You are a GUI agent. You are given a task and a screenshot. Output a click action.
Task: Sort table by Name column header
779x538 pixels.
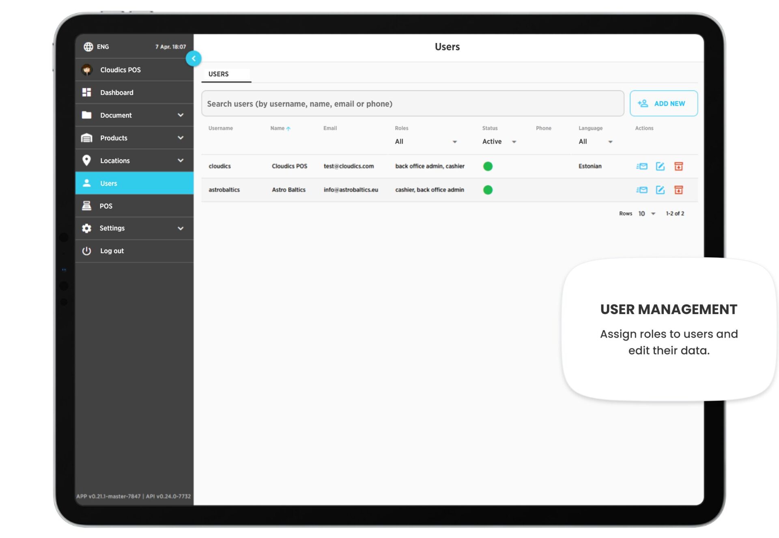[278, 128]
